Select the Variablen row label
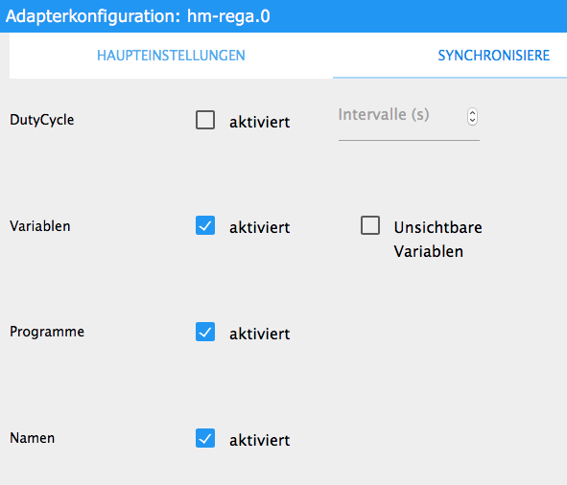 click(40, 226)
